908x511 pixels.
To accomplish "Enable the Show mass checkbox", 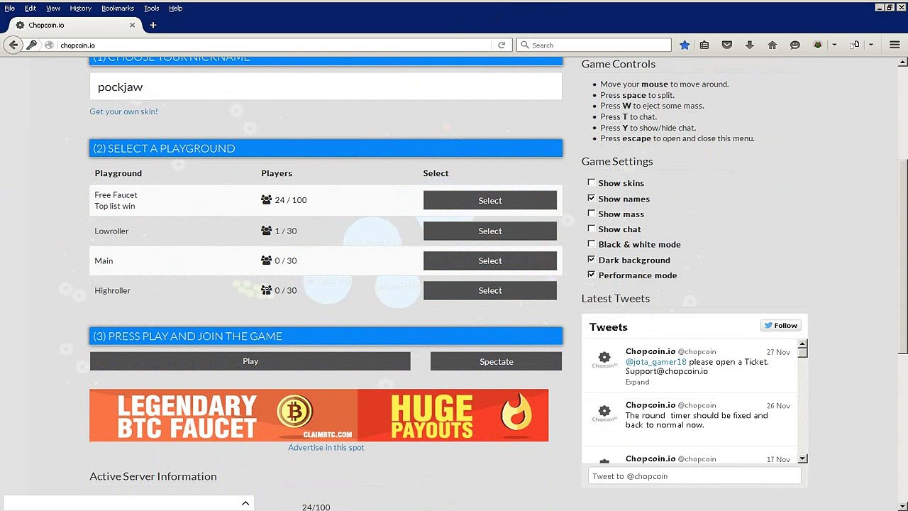I will [x=591, y=213].
